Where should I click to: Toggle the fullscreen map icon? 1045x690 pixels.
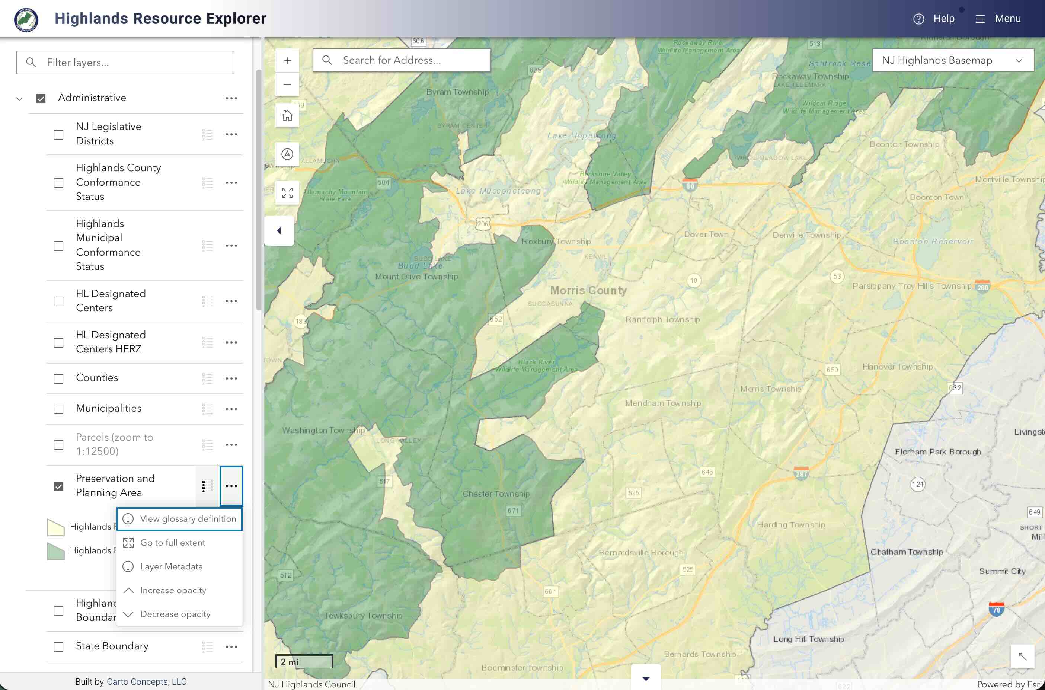tap(287, 193)
